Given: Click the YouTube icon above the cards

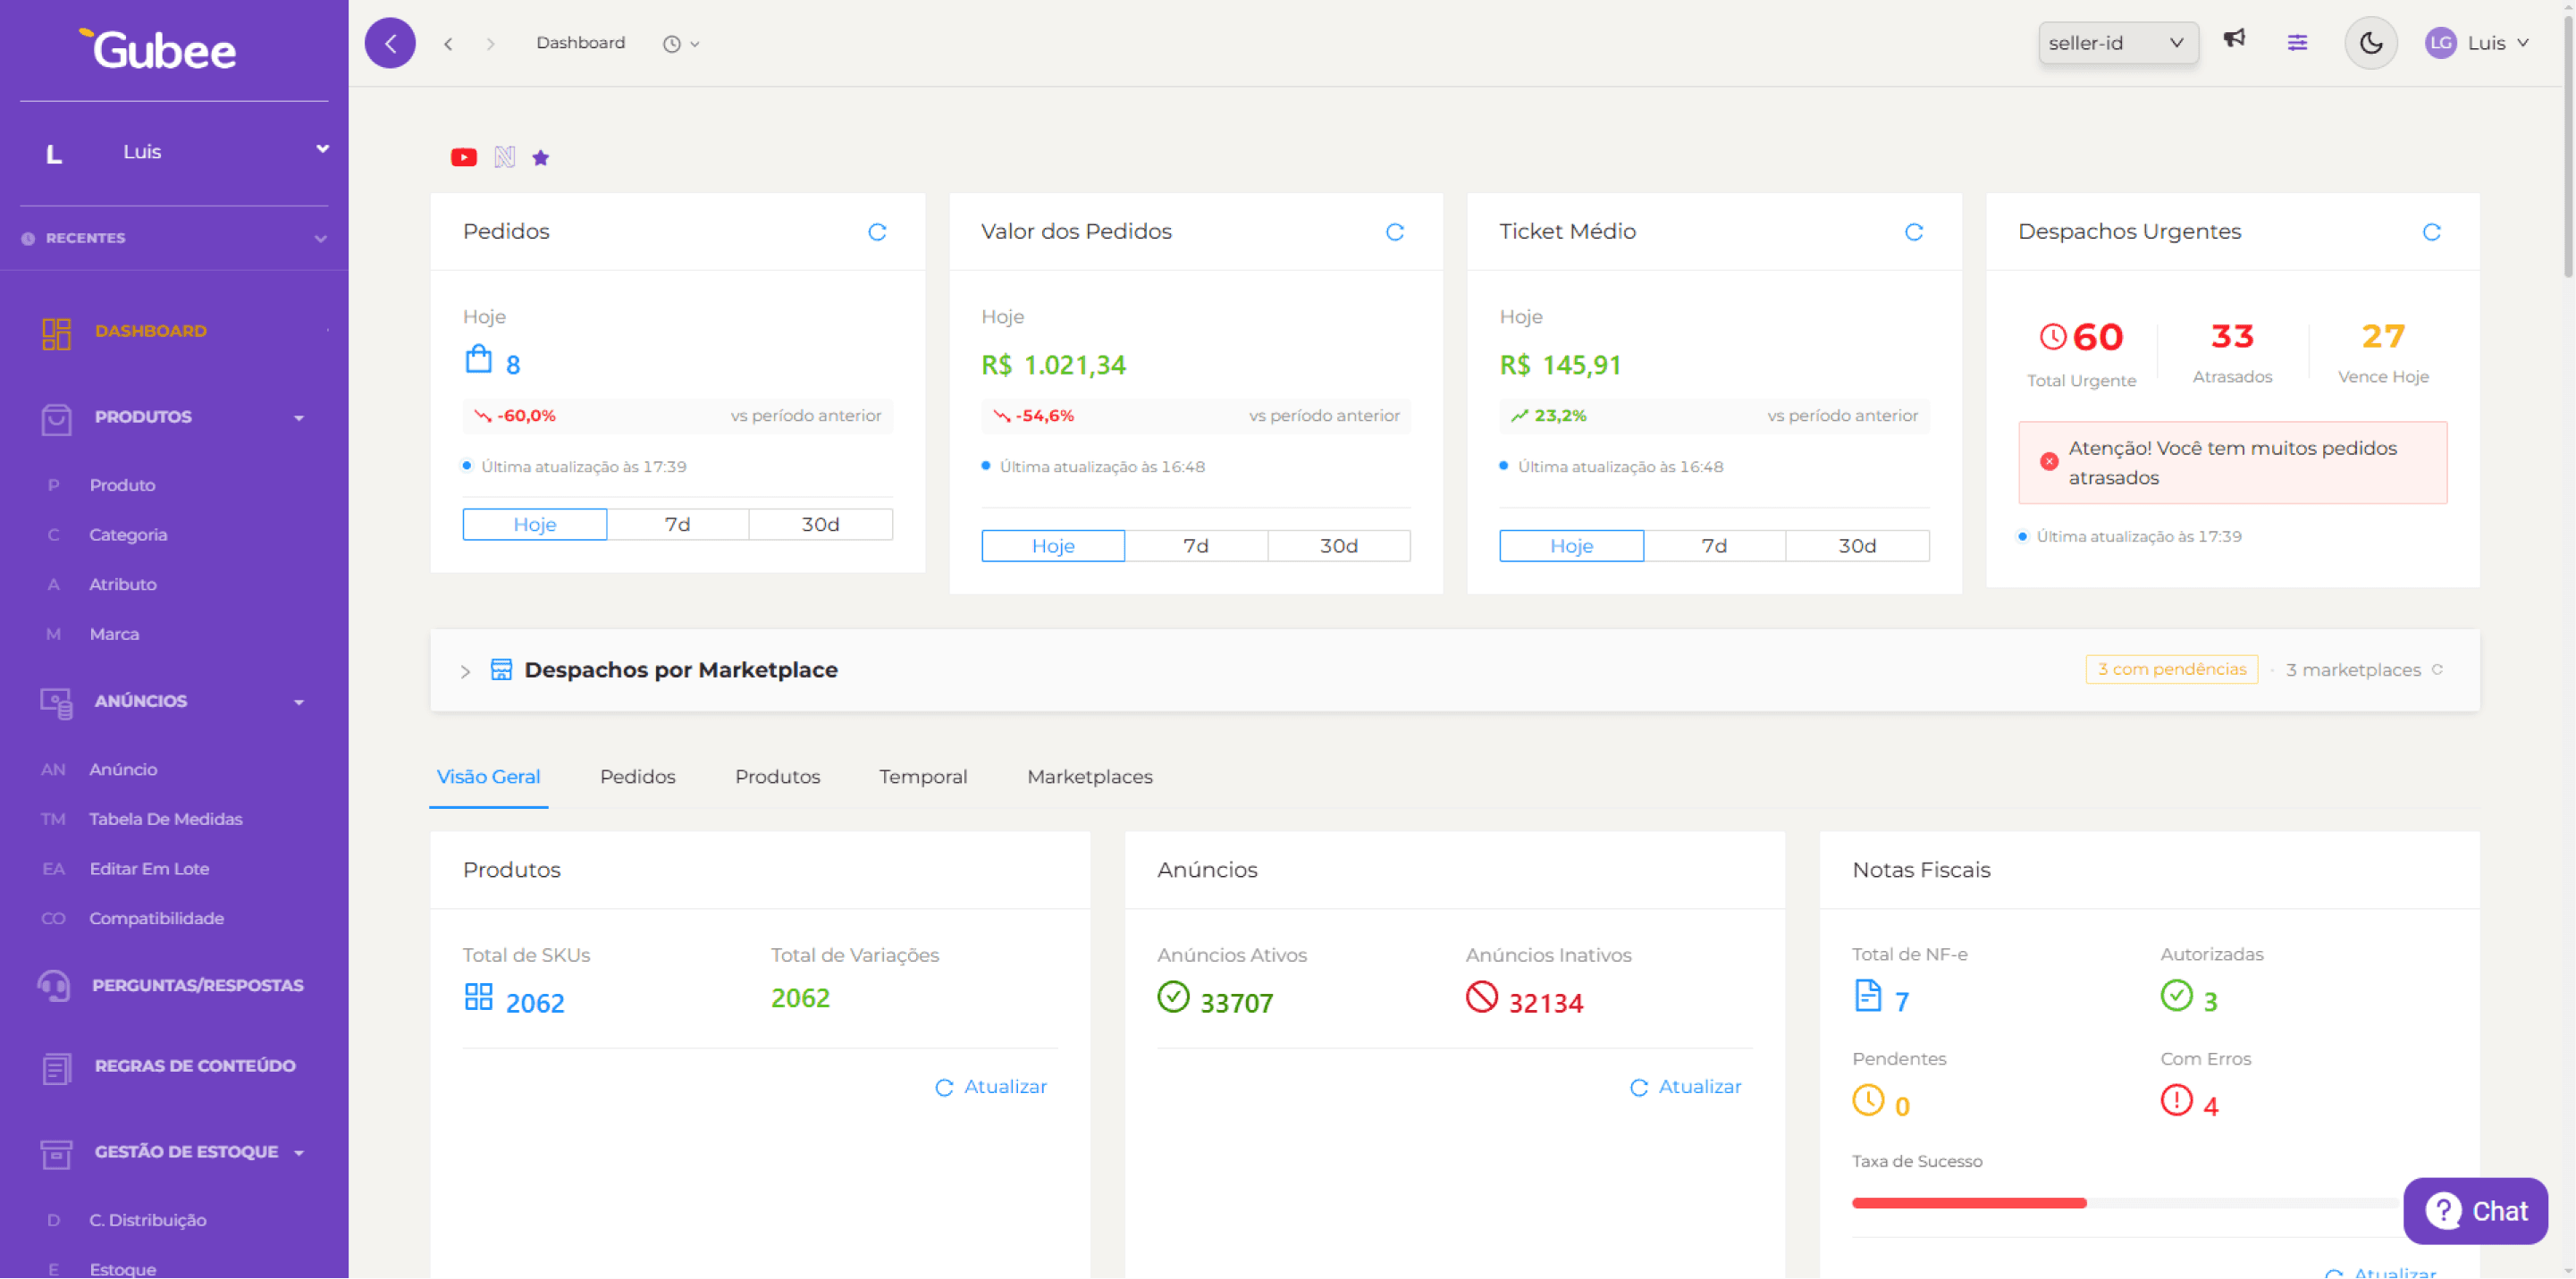Looking at the screenshot, I should click(463, 157).
